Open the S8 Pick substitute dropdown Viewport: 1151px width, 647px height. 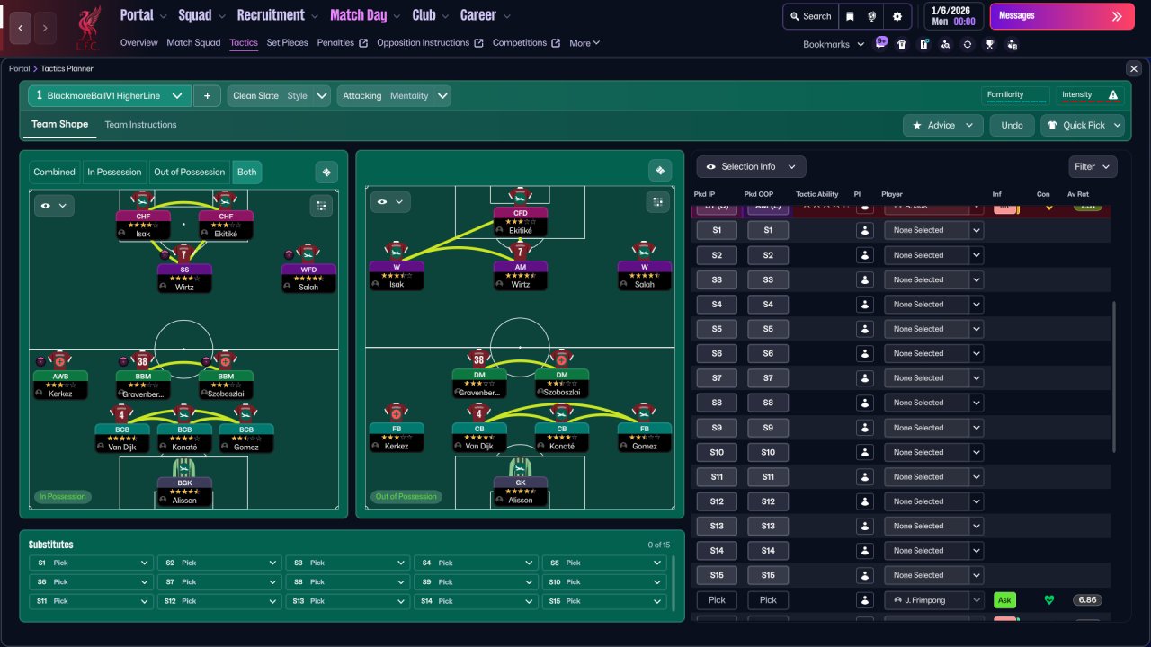347,582
